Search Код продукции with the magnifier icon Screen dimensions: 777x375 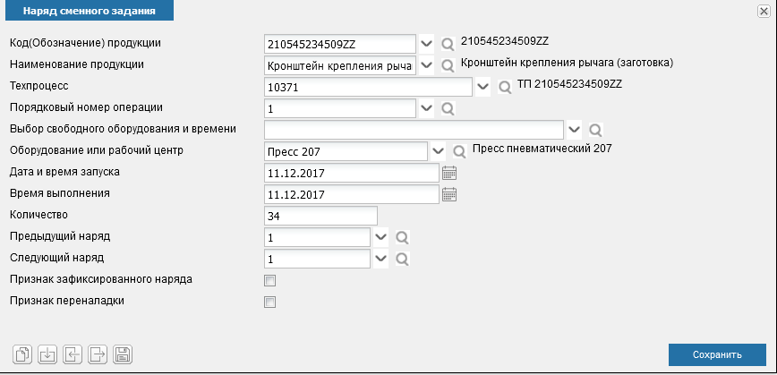click(448, 44)
